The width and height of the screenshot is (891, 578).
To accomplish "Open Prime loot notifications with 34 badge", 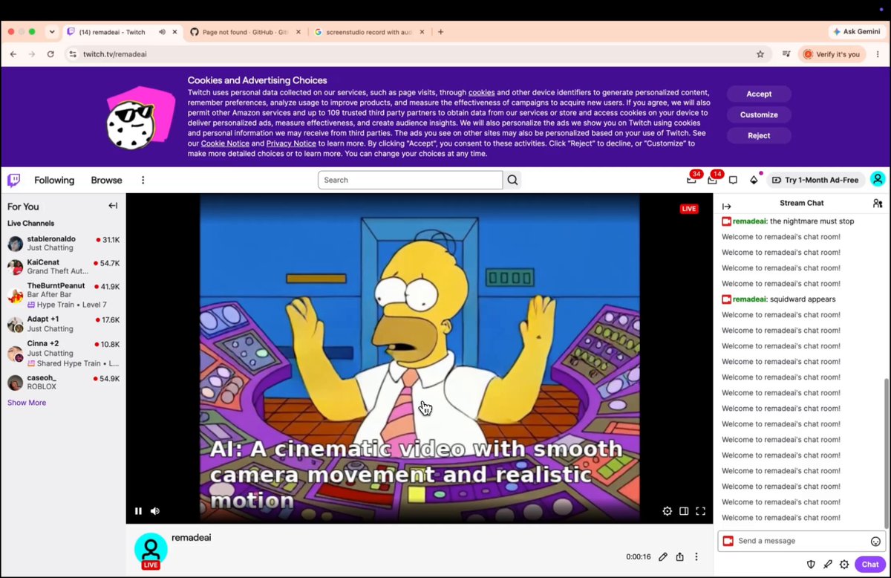I will (692, 180).
